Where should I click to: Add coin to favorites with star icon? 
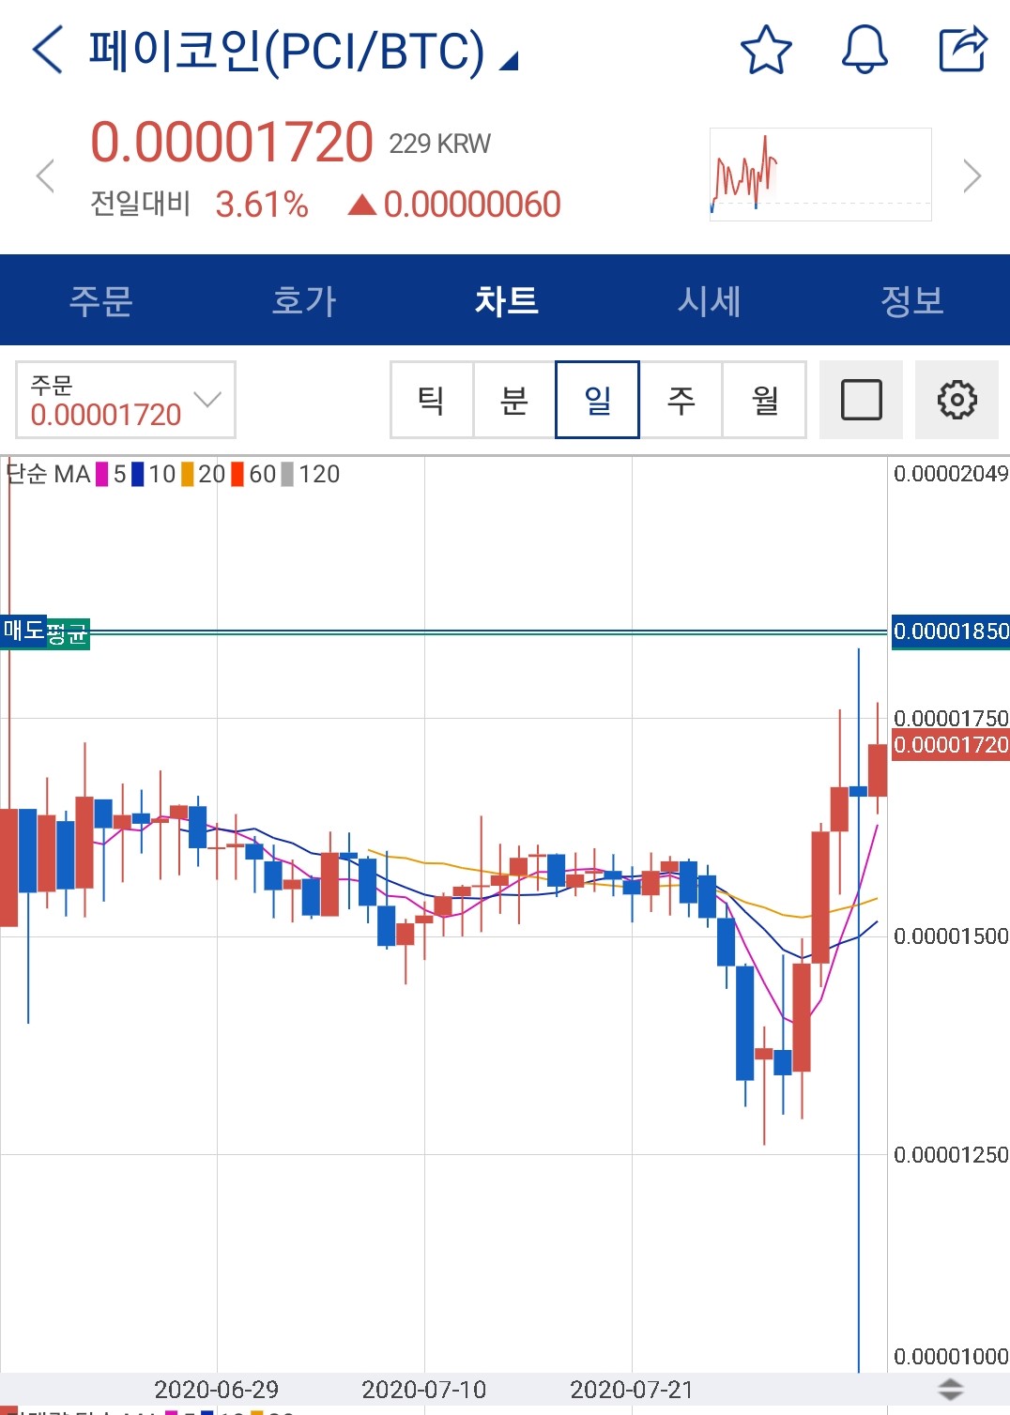click(766, 50)
